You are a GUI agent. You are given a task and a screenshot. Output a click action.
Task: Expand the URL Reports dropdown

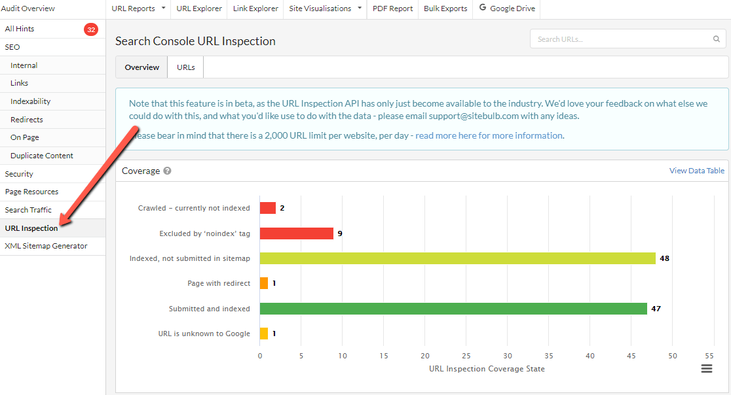138,9
